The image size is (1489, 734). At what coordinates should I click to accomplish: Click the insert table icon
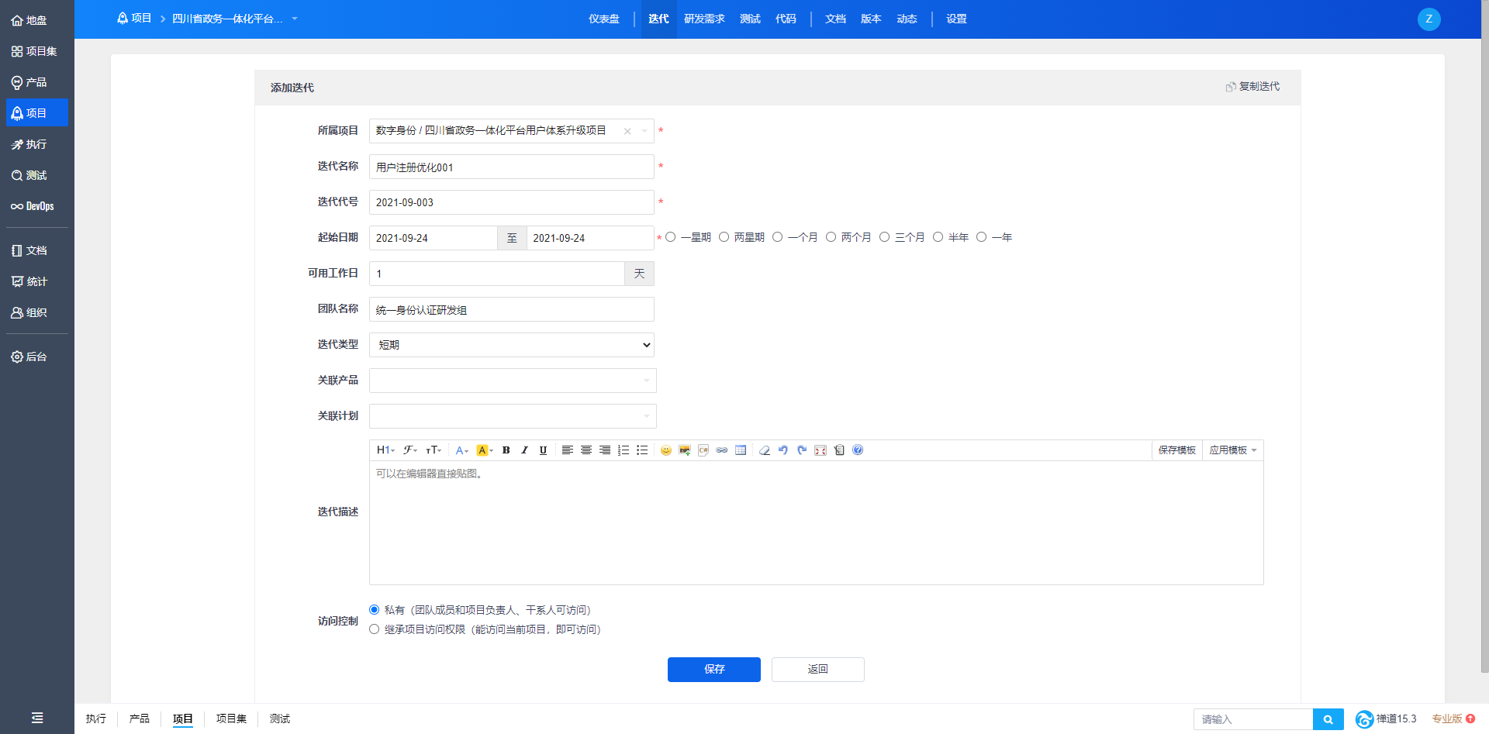pos(741,450)
